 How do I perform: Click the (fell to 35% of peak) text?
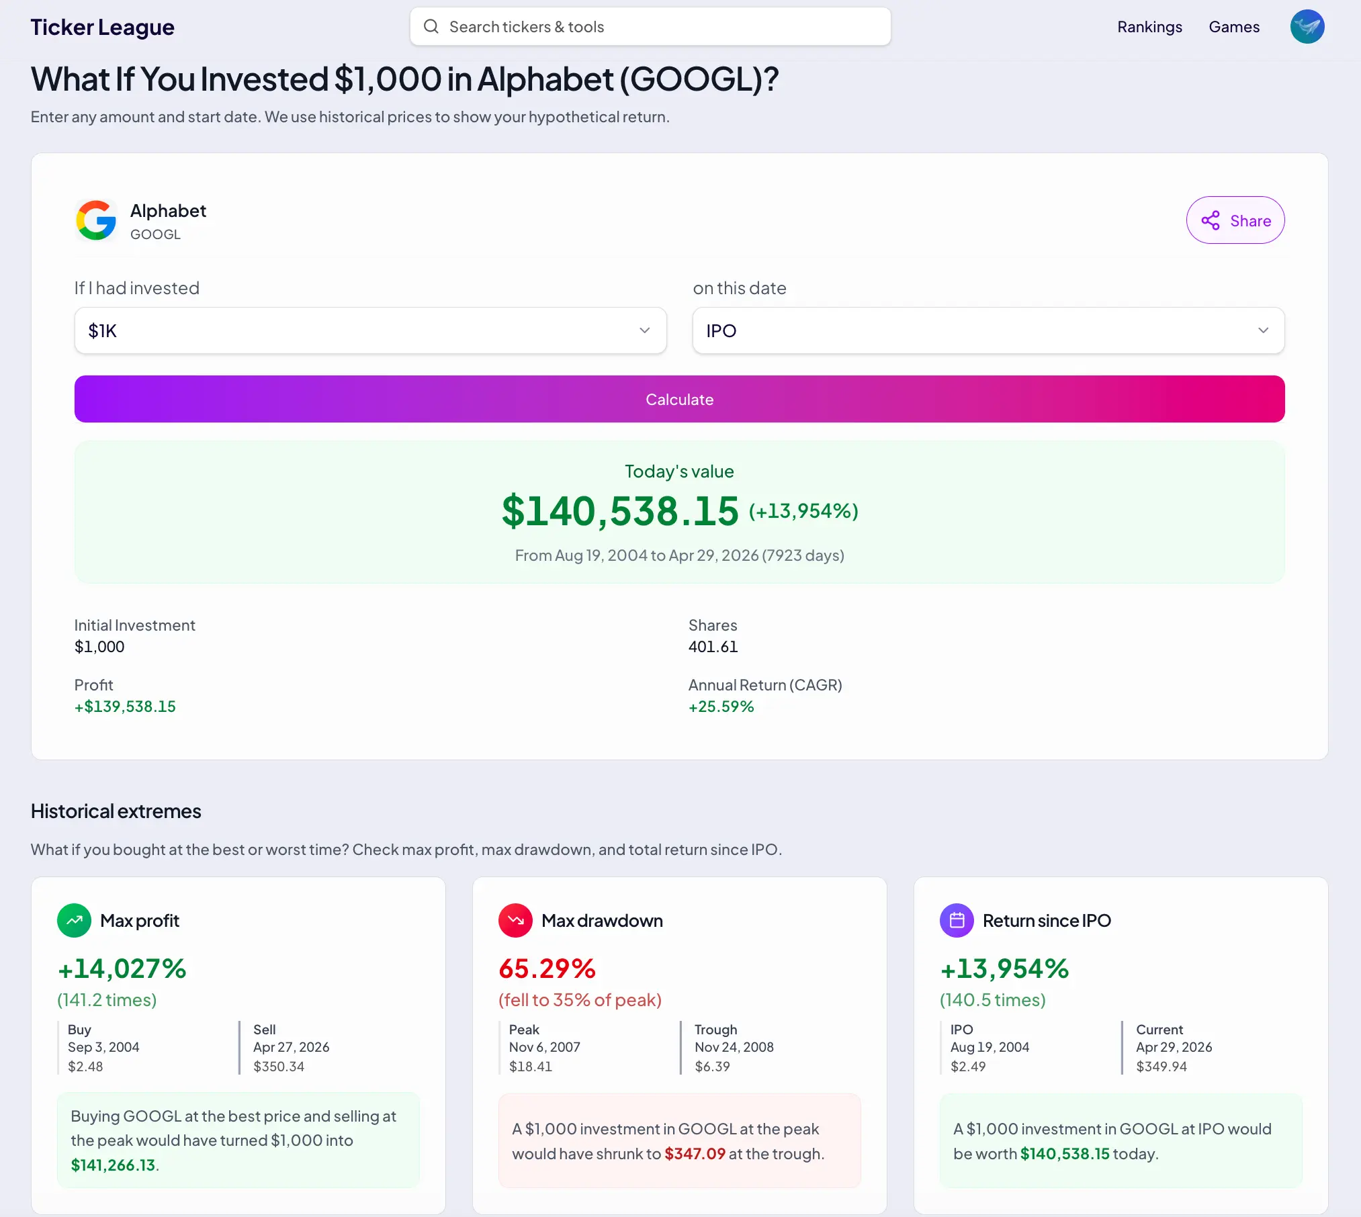[x=580, y=1000]
